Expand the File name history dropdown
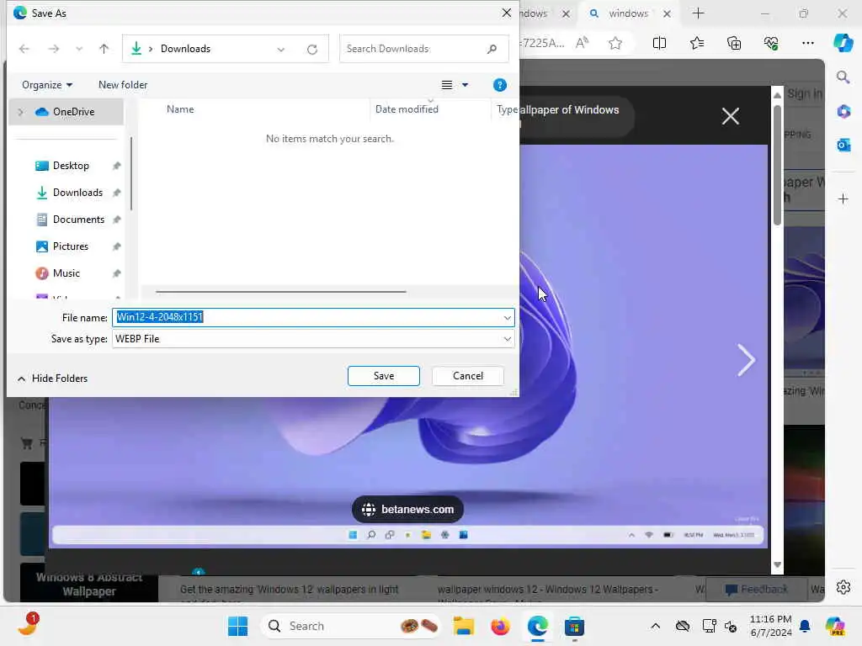 (x=507, y=317)
